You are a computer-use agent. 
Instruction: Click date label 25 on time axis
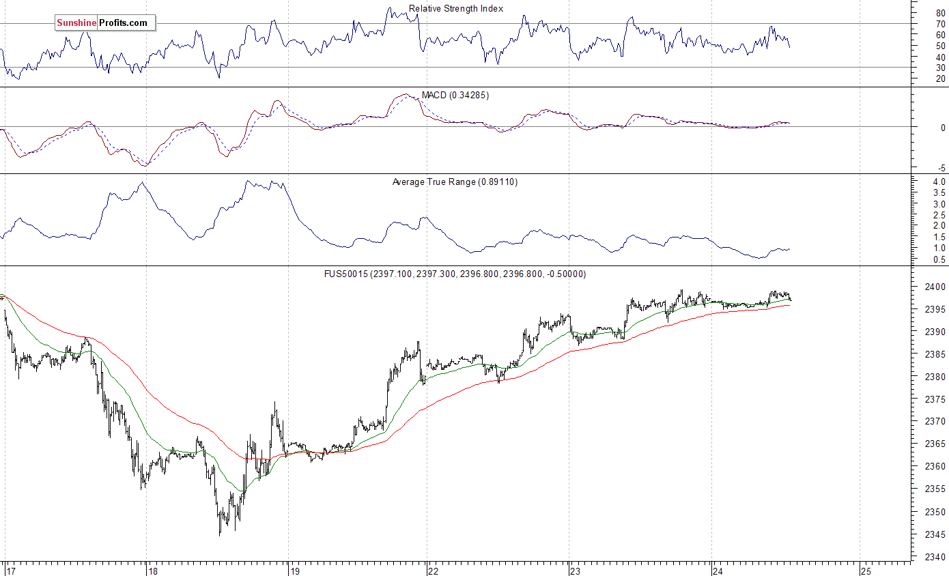866,571
